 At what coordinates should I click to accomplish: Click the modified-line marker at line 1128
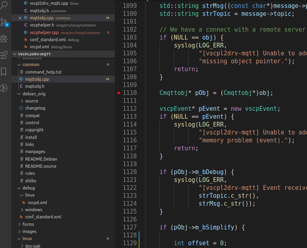pyautogui.click(x=139, y=235)
